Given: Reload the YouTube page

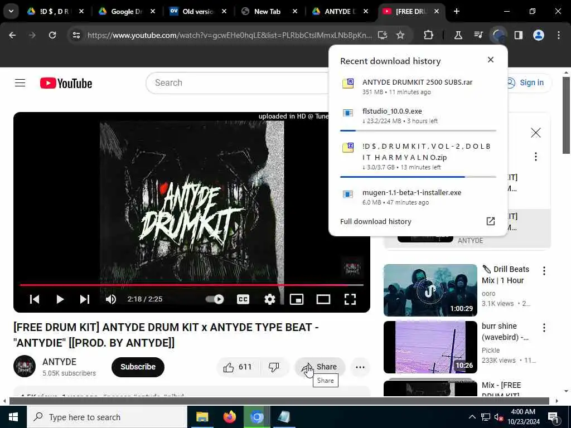Looking at the screenshot, I should click(52, 35).
